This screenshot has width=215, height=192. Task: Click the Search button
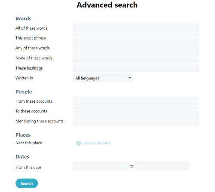pyautogui.click(x=27, y=183)
